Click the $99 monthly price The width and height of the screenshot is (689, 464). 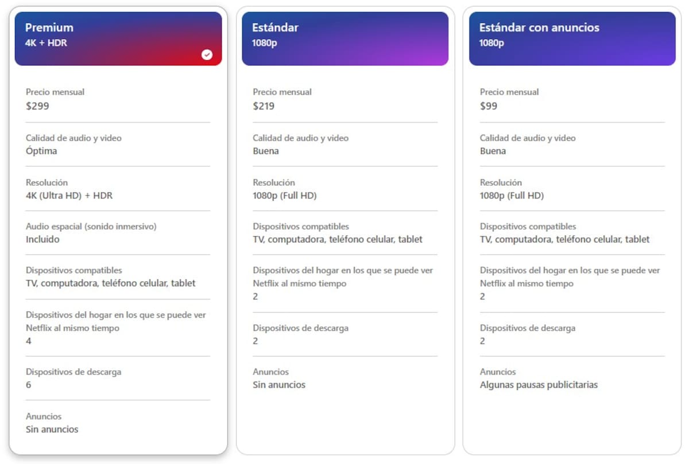point(489,106)
